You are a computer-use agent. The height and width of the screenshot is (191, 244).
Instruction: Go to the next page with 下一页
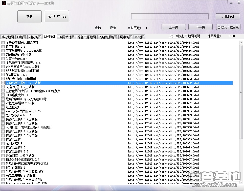coord(200,27)
